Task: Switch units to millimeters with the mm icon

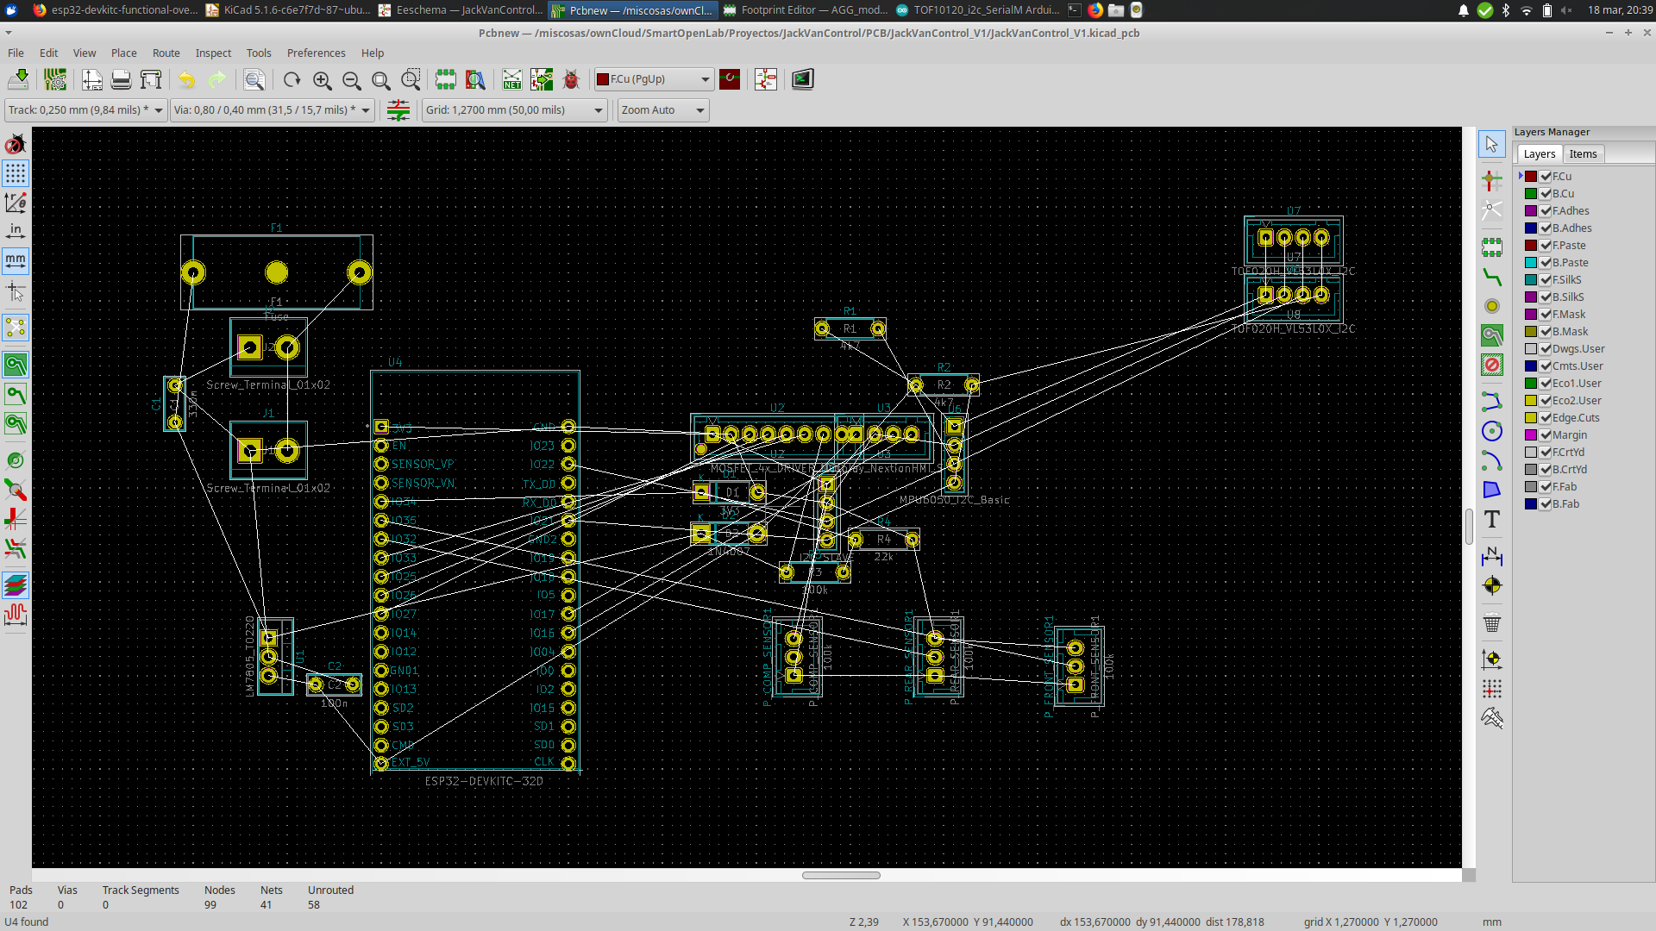Action: point(16,259)
